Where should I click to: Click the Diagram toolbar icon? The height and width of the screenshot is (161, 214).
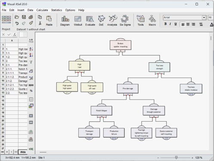coord(65,21)
